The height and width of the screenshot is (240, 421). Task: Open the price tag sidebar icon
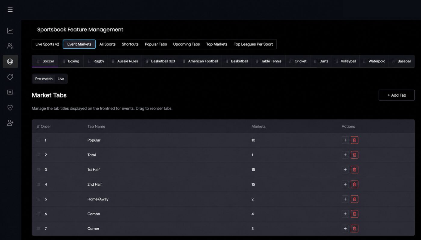(x=10, y=77)
